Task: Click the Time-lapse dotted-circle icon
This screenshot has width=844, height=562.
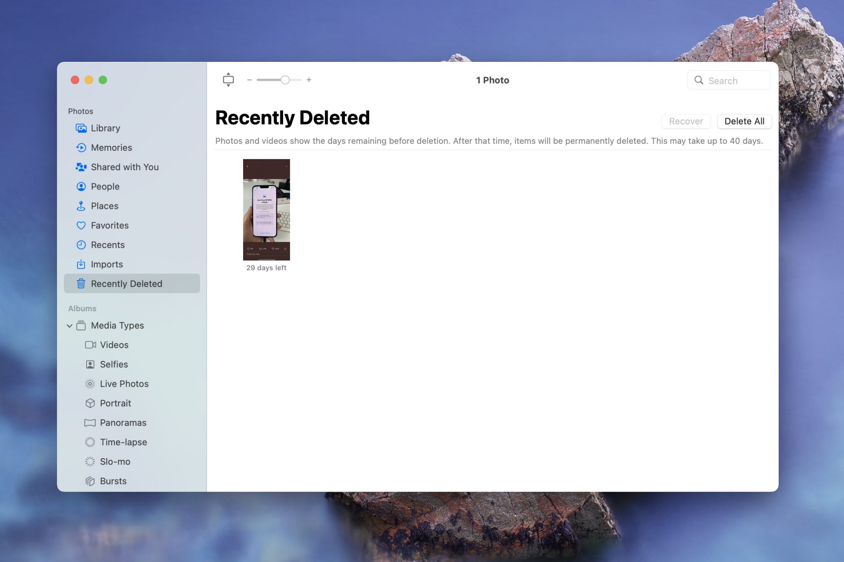Action: pyautogui.click(x=90, y=442)
